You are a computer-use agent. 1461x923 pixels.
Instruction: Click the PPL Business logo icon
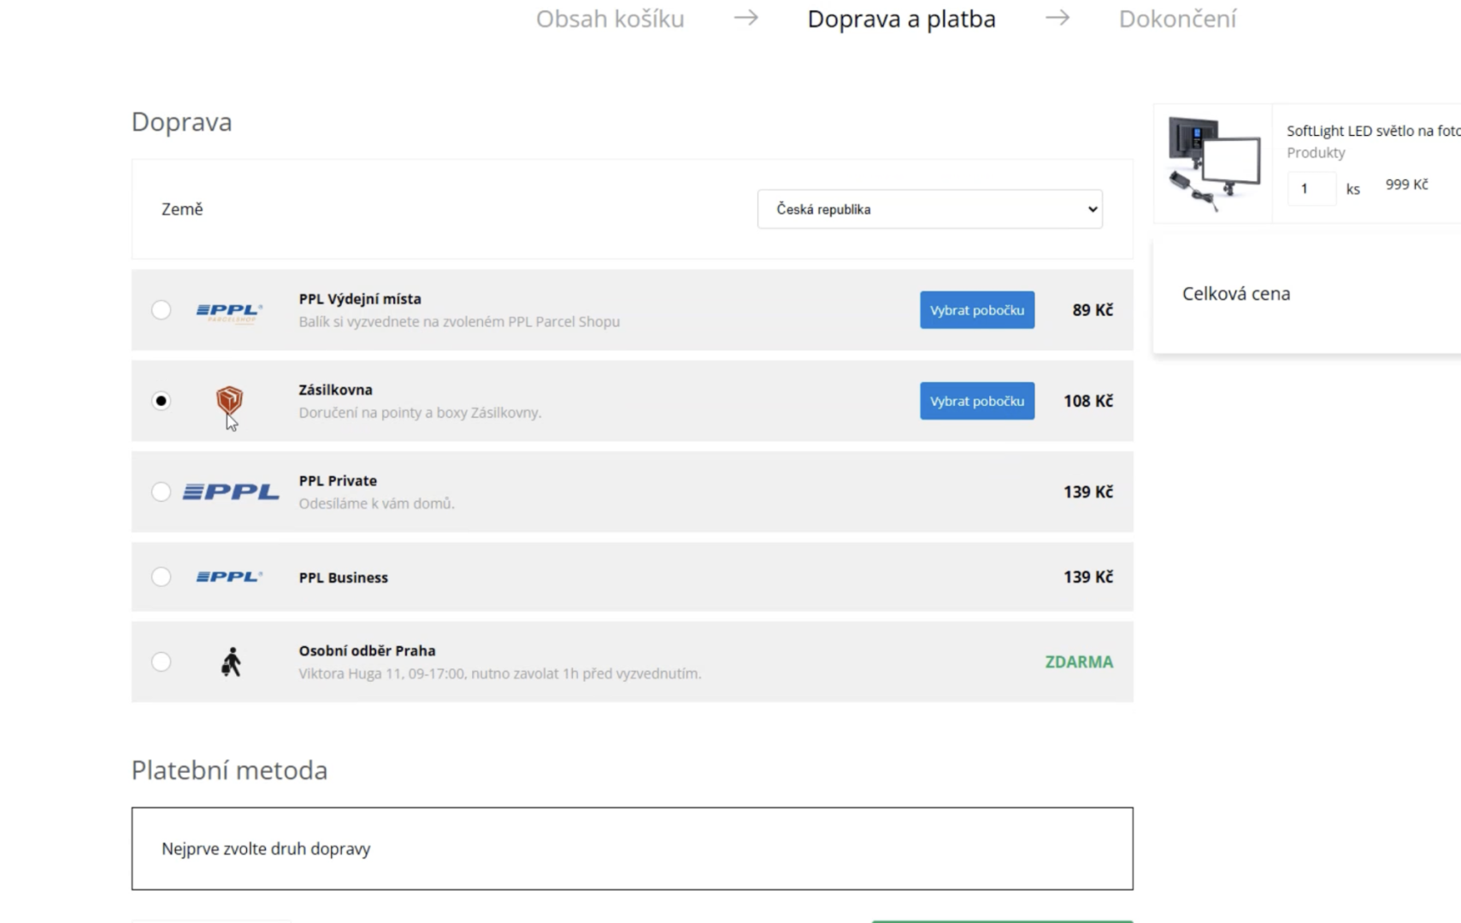click(229, 577)
